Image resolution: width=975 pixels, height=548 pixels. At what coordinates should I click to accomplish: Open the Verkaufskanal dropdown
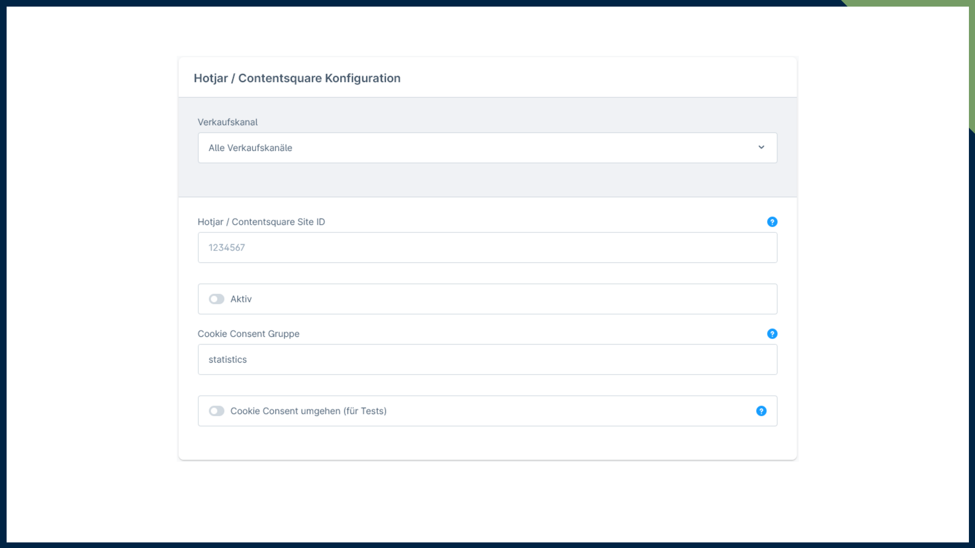click(x=486, y=148)
